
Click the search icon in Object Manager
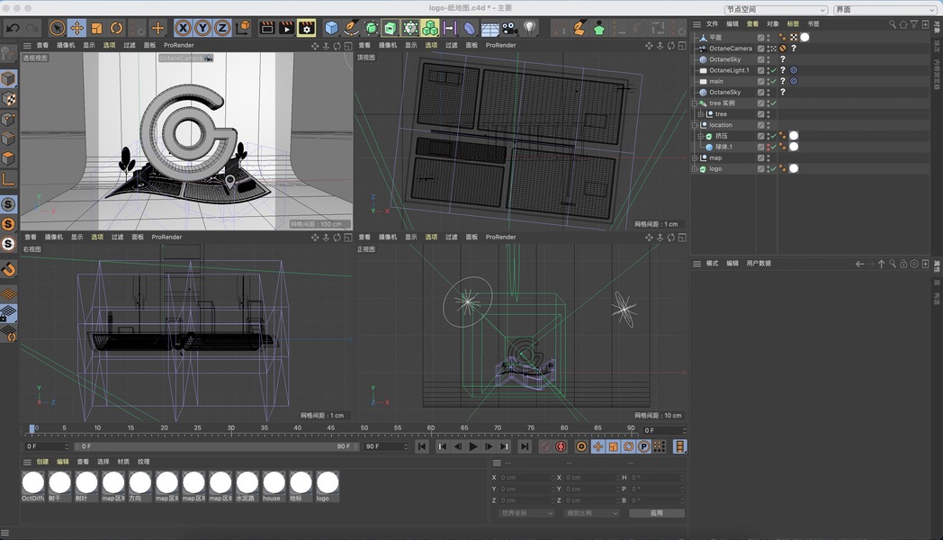coord(893,24)
